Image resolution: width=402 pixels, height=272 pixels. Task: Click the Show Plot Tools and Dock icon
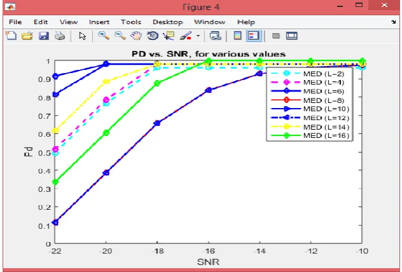point(292,36)
